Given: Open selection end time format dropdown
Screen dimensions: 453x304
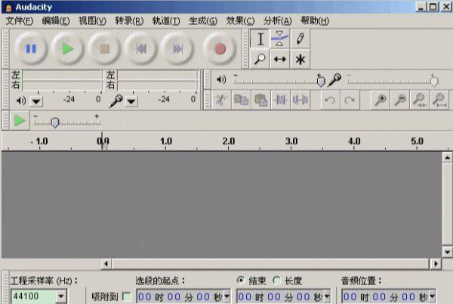Looking at the screenshot, I should pos(327,296).
